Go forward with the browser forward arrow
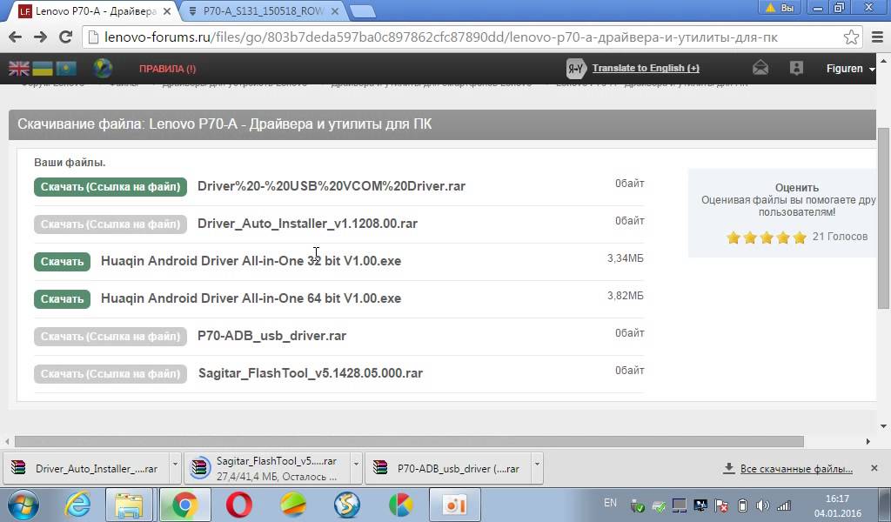The height and width of the screenshot is (522, 891). (40, 37)
